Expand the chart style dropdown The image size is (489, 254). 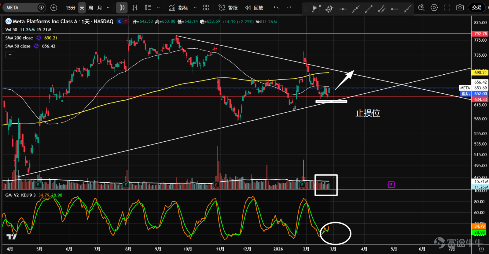(x=158, y=8)
